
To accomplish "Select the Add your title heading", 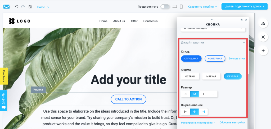I will 128,80.
